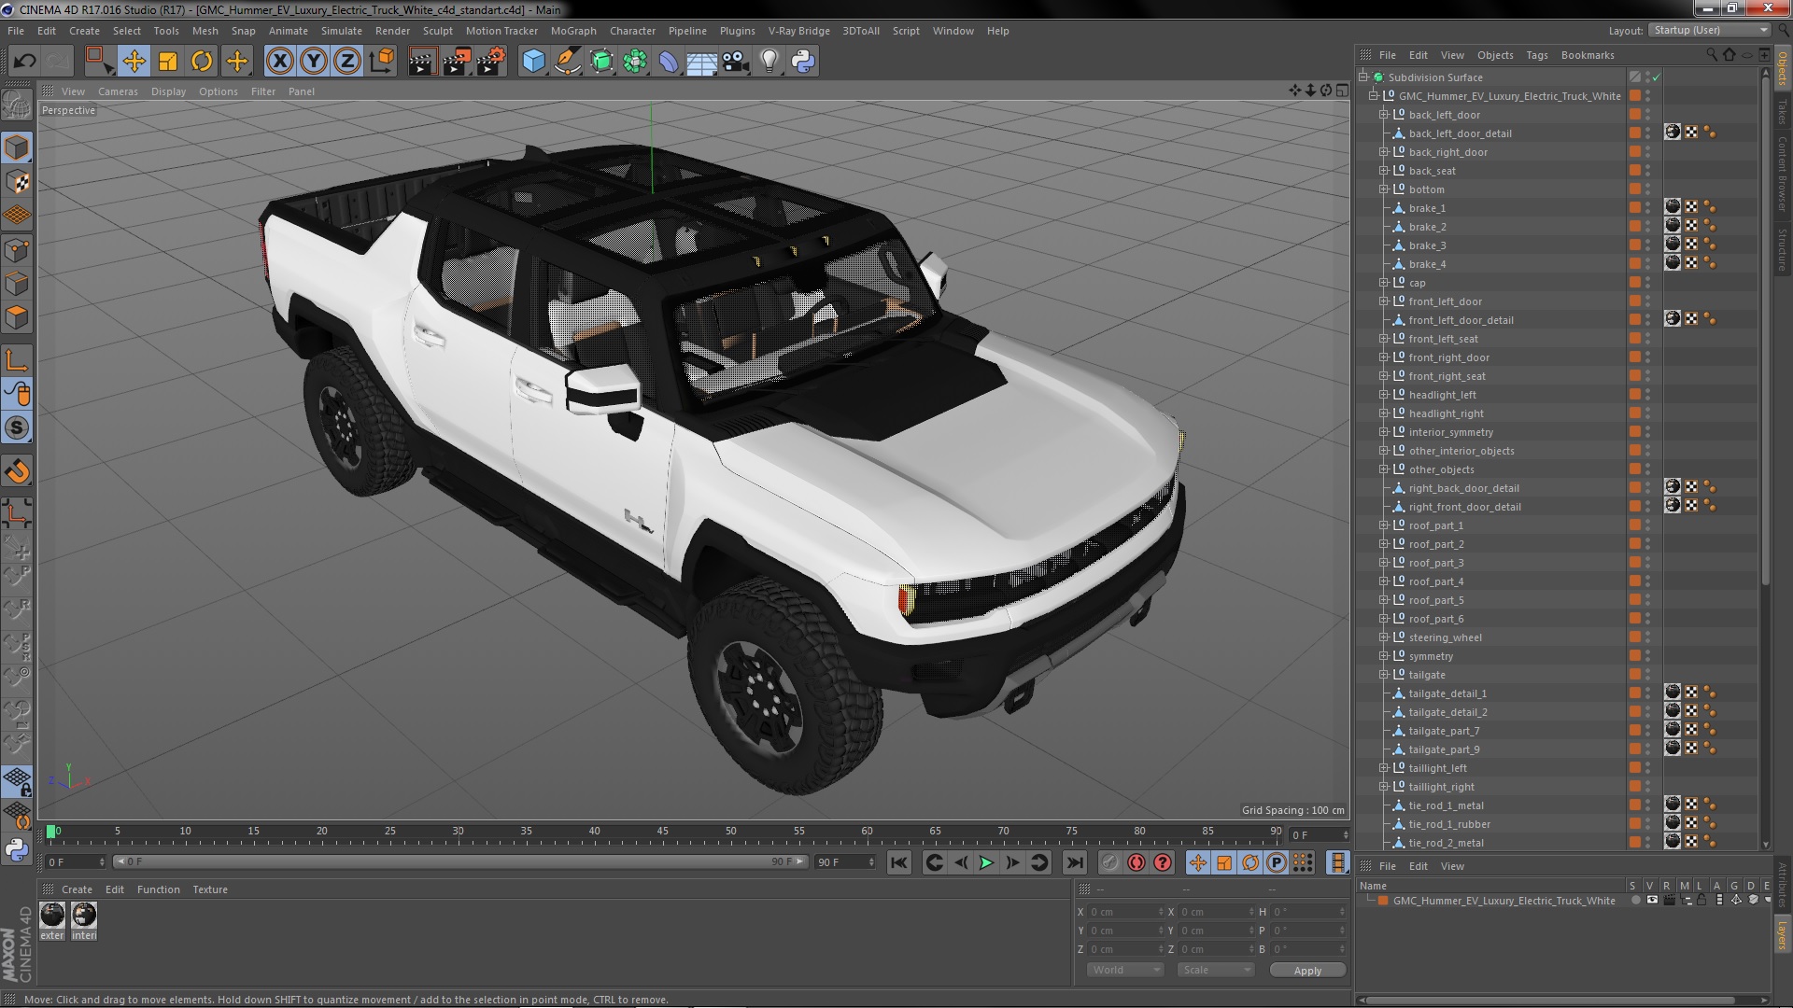Open the spline Pen tool
1793x1008 pixels.
567,62
